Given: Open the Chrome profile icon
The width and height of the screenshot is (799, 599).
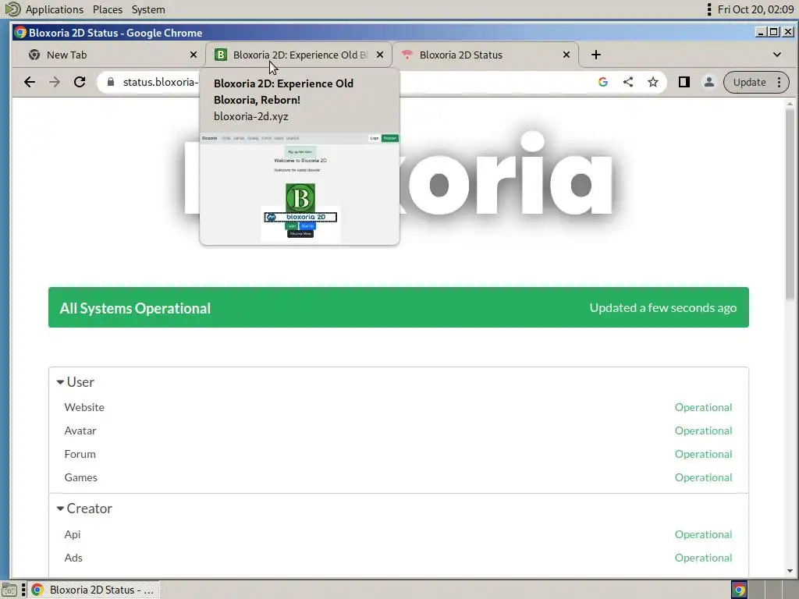Looking at the screenshot, I should 708,82.
